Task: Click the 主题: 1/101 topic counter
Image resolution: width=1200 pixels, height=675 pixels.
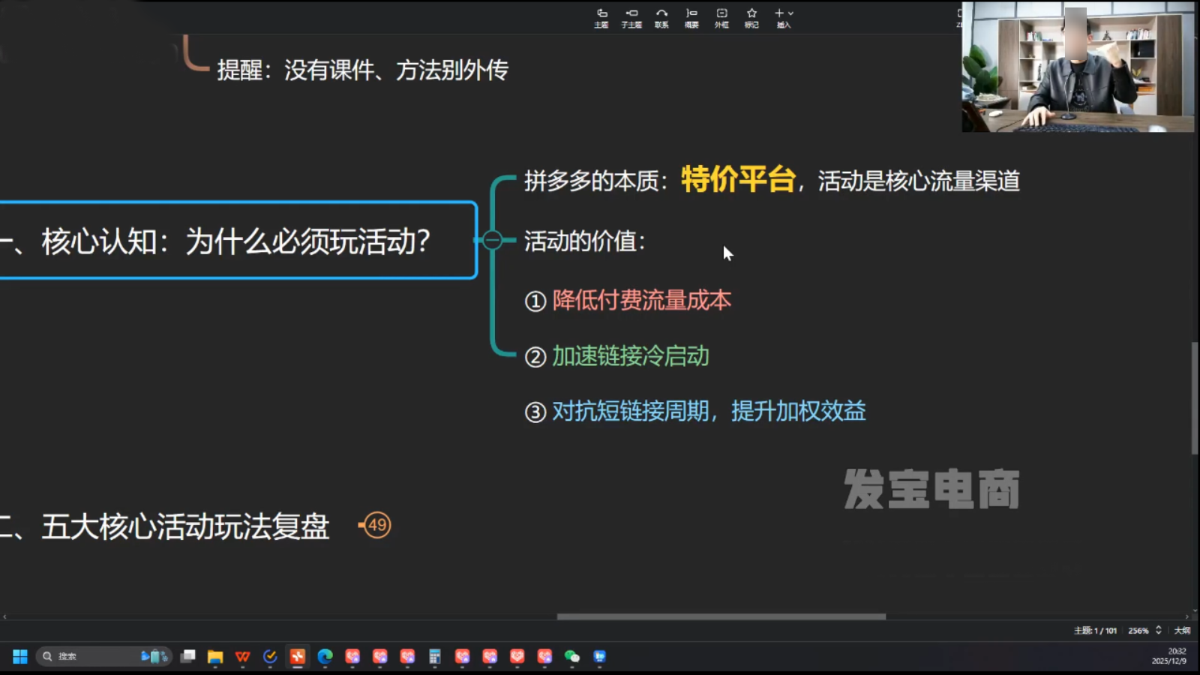Action: 1095,631
